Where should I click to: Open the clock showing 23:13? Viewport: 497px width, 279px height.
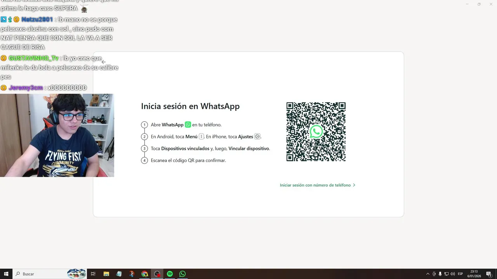point(474,274)
